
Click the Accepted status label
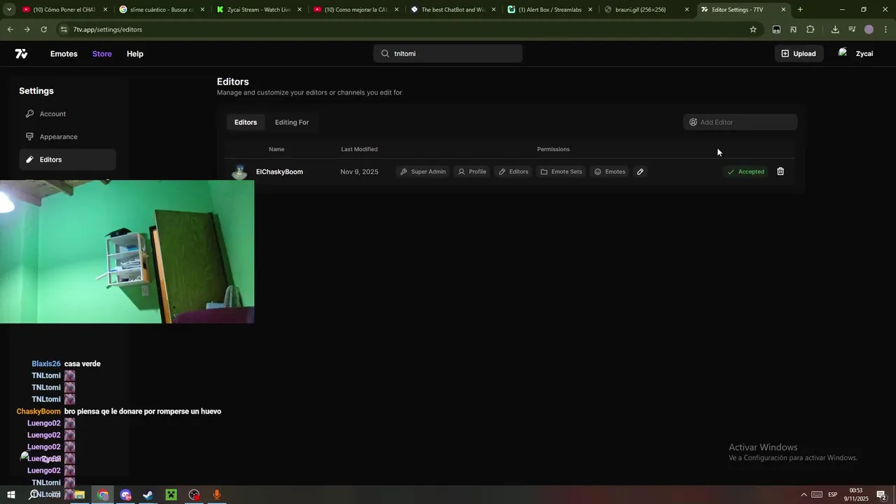pyautogui.click(x=745, y=171)
